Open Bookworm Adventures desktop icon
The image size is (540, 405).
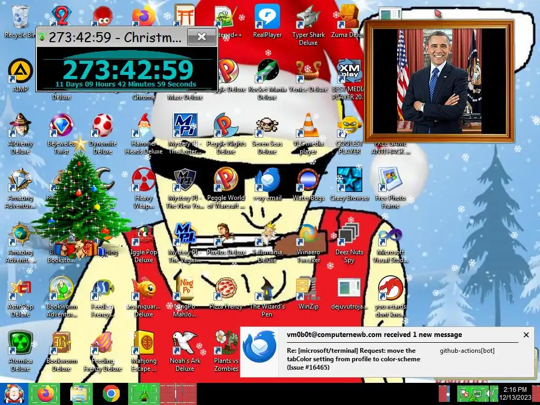(x=61, y=297)
